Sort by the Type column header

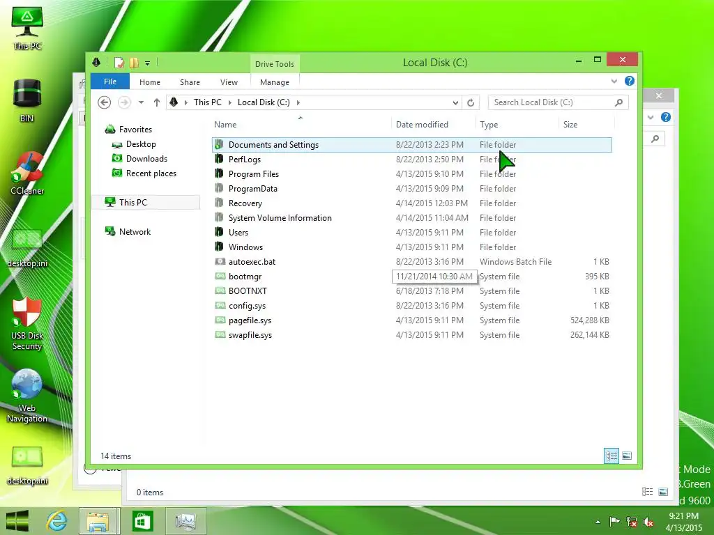pos(517,124)
